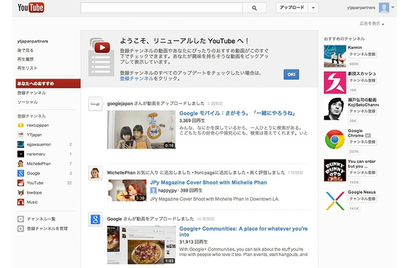Open the dropdown arrow beside upload button
The height and width of the screenshot is (268, 409).
(313, 8)
